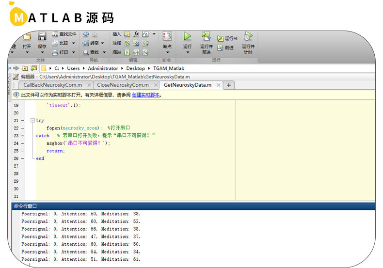Screen dimensions: 383x268
Task: Click the grayed forward navigation arrow in ribbon
Action: [95, 34]
